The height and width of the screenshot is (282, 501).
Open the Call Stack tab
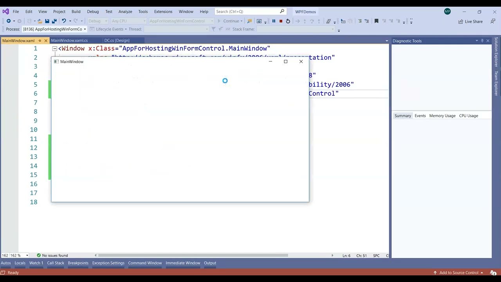56,263
